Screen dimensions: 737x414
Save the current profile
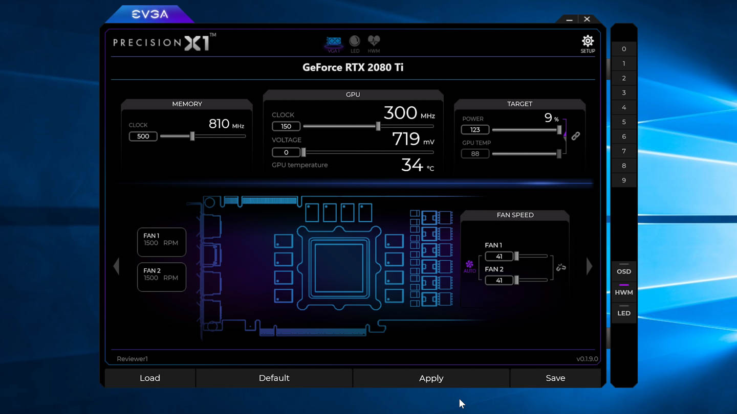pyautogui.click(x=555, y=378)
